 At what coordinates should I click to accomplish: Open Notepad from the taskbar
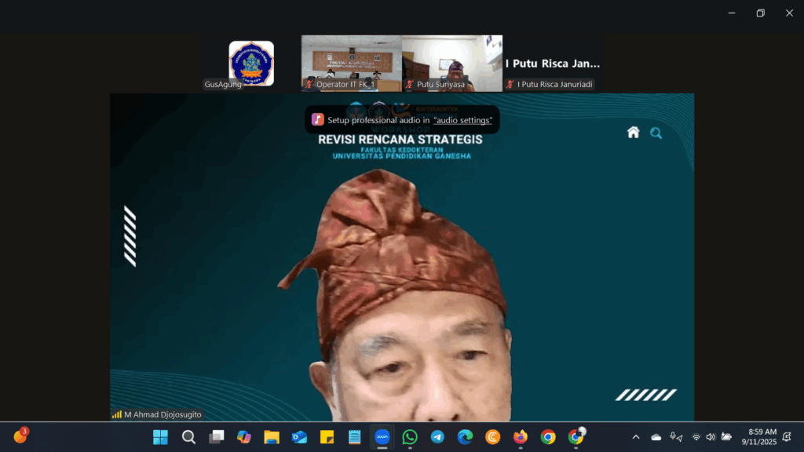click(355, 437)
